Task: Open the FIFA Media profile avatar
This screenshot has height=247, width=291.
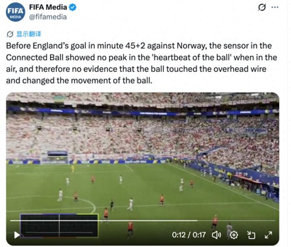Action: click(16, 12)
